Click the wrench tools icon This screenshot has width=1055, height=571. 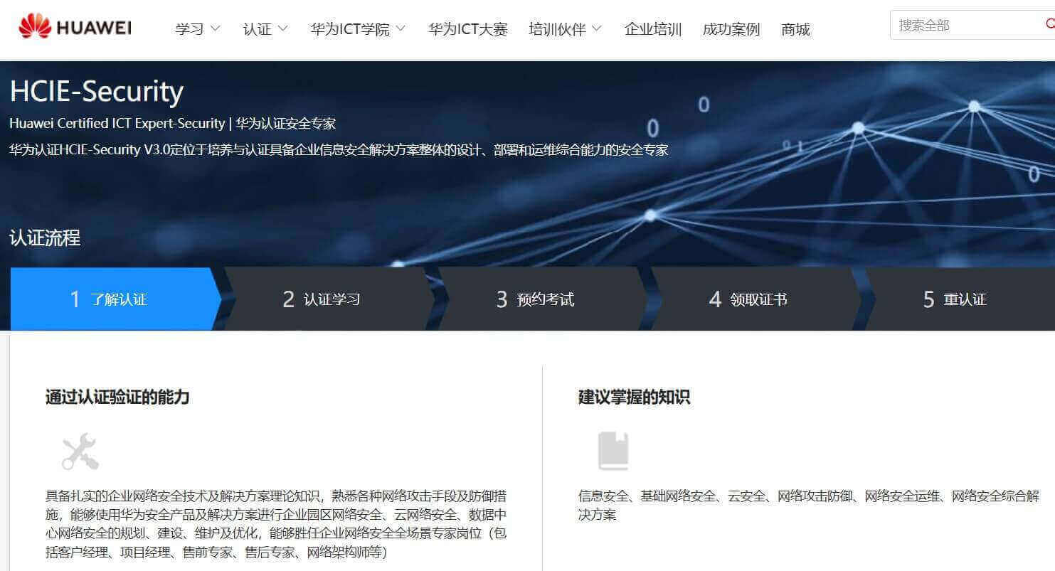pyautogui.click(x=80, y=452)
